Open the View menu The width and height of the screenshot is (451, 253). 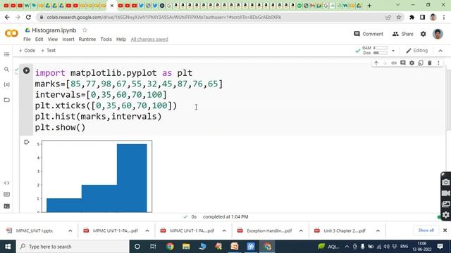click(x=53, y=39)
